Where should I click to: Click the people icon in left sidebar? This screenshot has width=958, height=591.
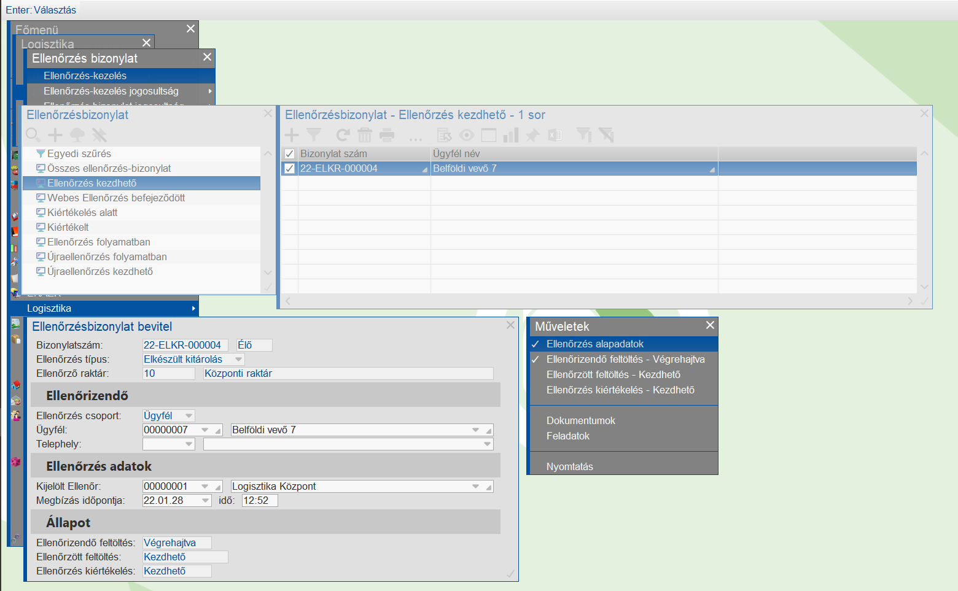(16, 415)
